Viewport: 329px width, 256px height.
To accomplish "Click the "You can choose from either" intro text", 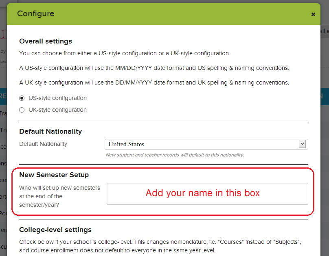I will click(125, 53).
